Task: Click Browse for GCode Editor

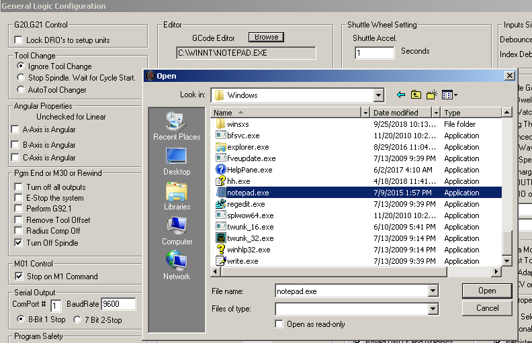Action: [267, 38]
